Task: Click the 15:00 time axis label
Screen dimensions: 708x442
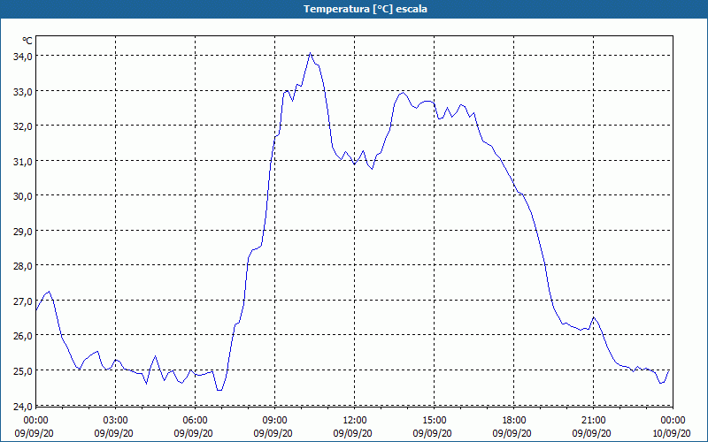Action: tap(434, 421)
